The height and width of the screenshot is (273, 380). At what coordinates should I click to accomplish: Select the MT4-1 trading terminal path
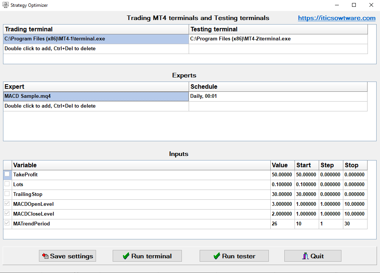pyautogui.click(x=96, y=39)
